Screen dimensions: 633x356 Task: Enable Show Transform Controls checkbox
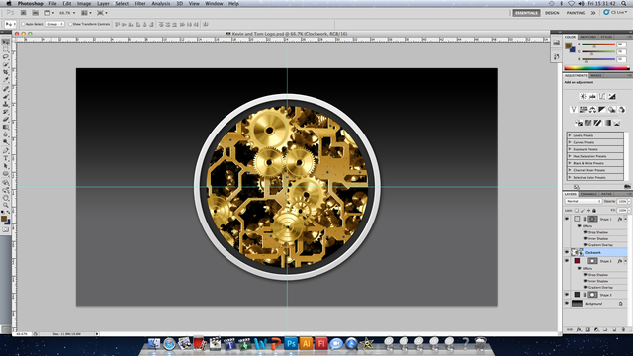tap(70, 24)
